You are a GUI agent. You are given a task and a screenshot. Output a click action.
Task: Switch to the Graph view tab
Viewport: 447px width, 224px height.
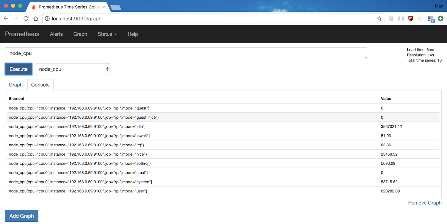click(16, 85)
